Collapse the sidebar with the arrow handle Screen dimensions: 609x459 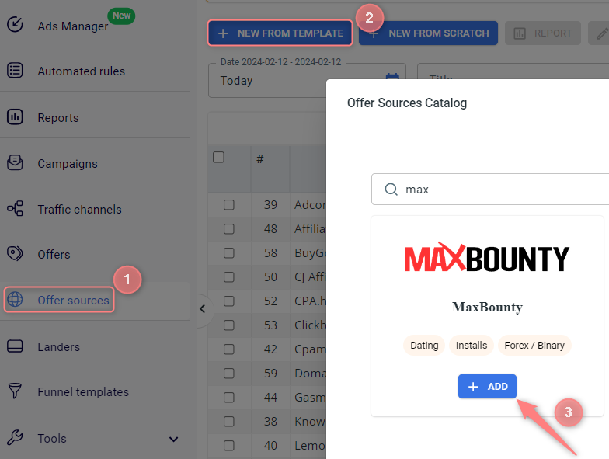tap(202, 309)
